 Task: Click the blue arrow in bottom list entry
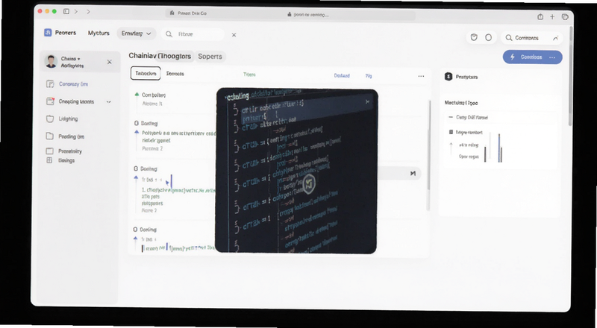pyautogui.click(x=135, y=239)
